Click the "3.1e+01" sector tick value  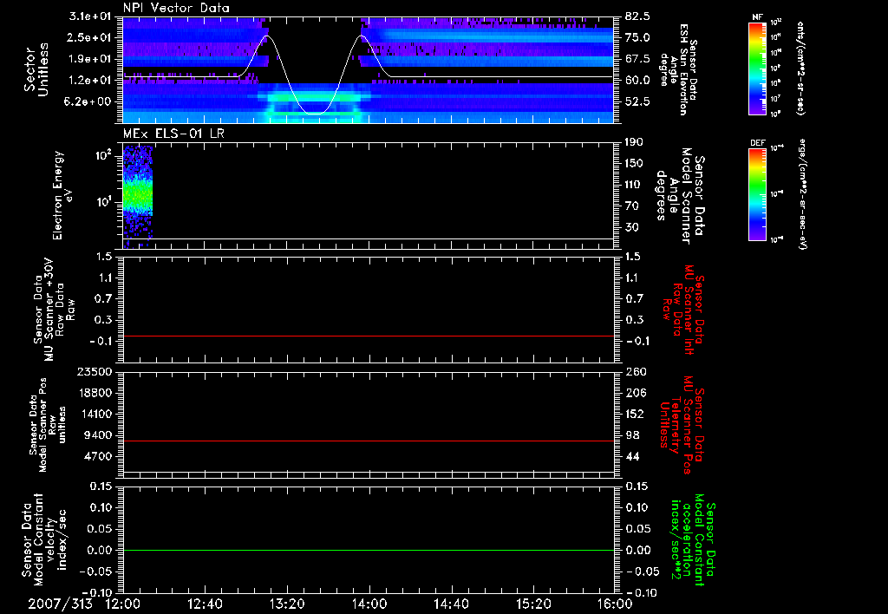pyautogui.click(x=90, y=16)
